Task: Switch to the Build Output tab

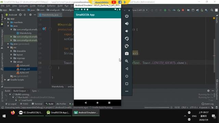Action: (x=20, y=91)
